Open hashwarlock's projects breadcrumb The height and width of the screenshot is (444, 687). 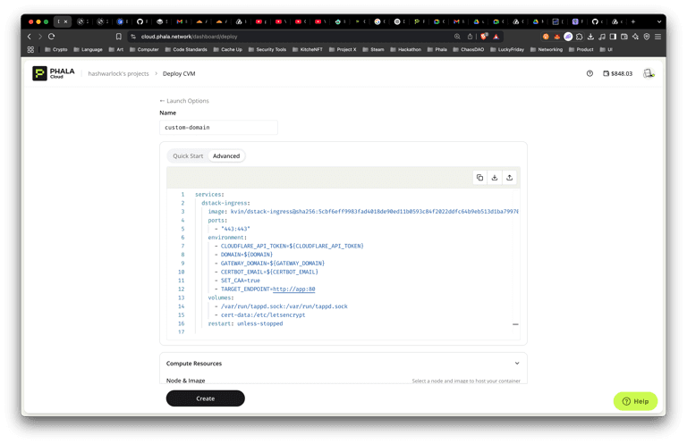118,73
